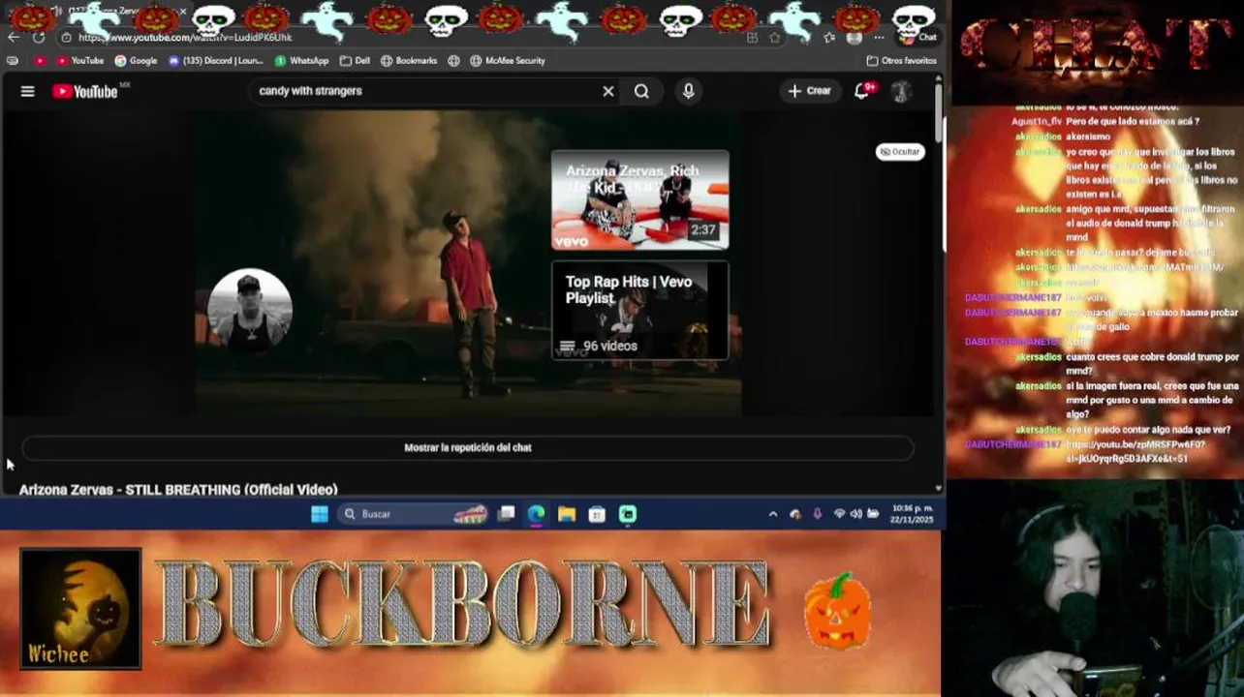1244x697 pixels.
Task: Open the OneDrive cloud tray icon
Action: click(795, 514)
